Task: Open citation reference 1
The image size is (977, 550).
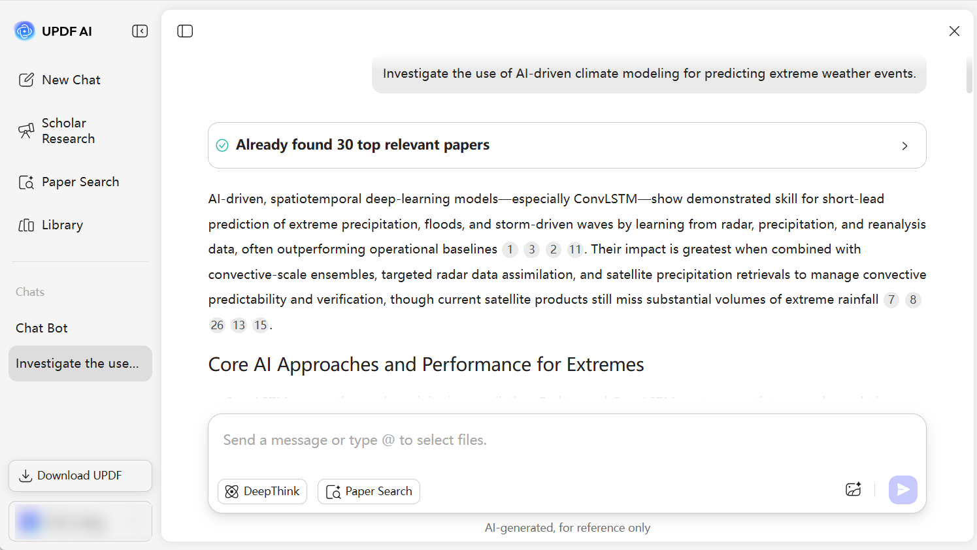Action: coord(510,250)
